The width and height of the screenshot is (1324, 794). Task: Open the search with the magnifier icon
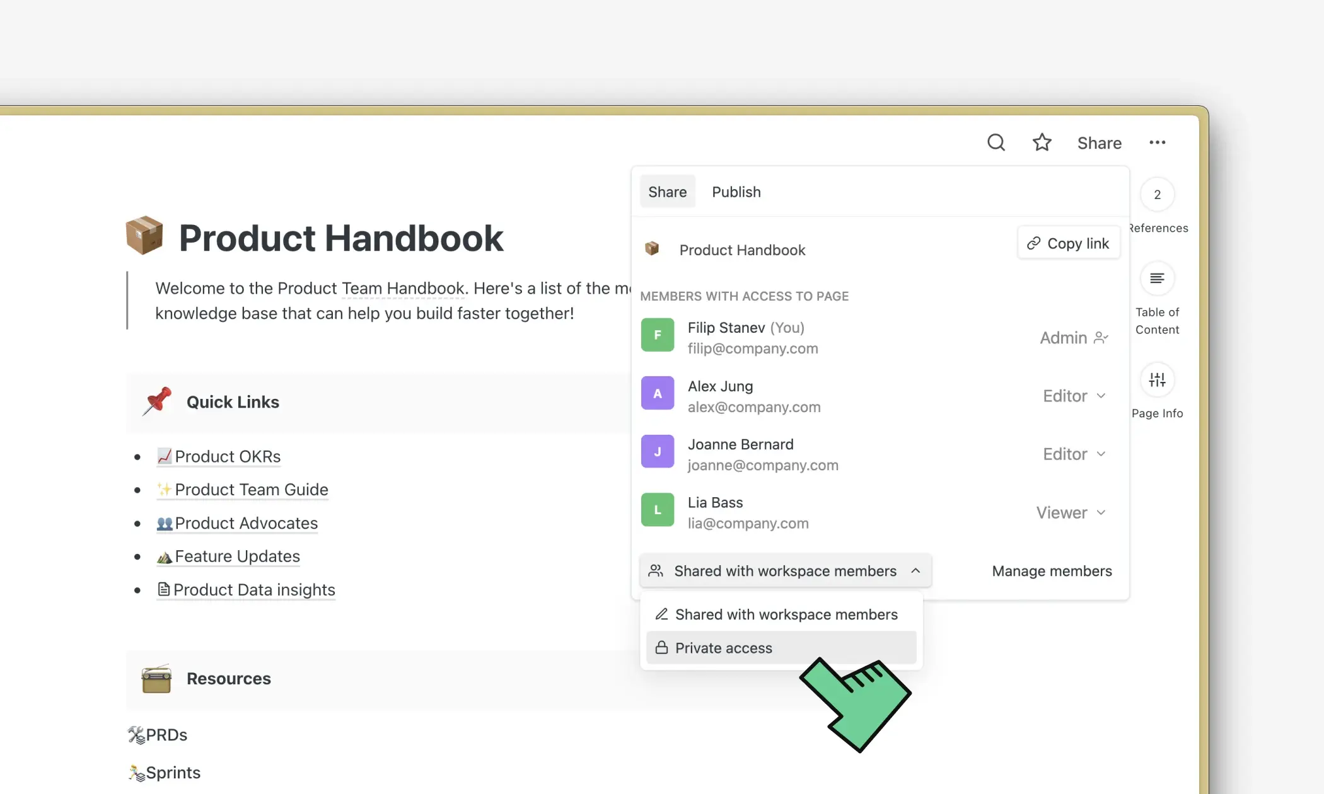point(996,142)
